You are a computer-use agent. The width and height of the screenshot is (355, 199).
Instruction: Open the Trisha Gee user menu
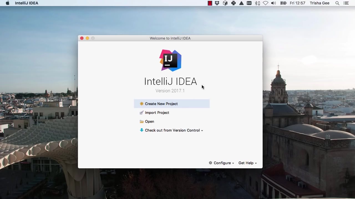(319, 3)
